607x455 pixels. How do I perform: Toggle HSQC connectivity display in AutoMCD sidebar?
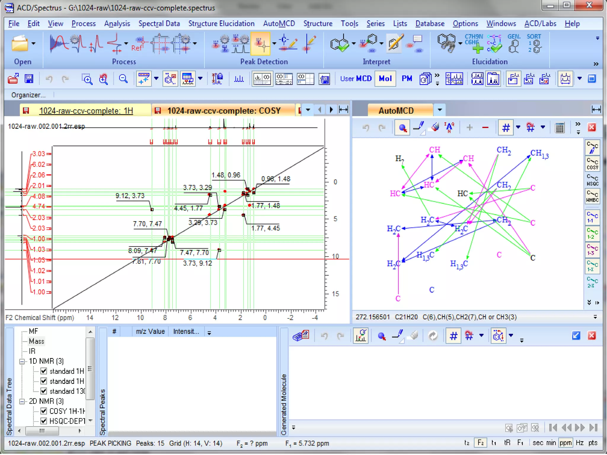(592, 180)
